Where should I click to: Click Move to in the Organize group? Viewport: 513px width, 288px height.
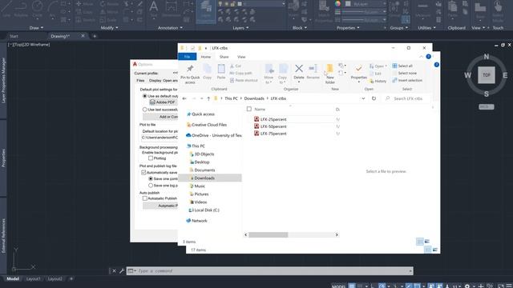point(269,74)
